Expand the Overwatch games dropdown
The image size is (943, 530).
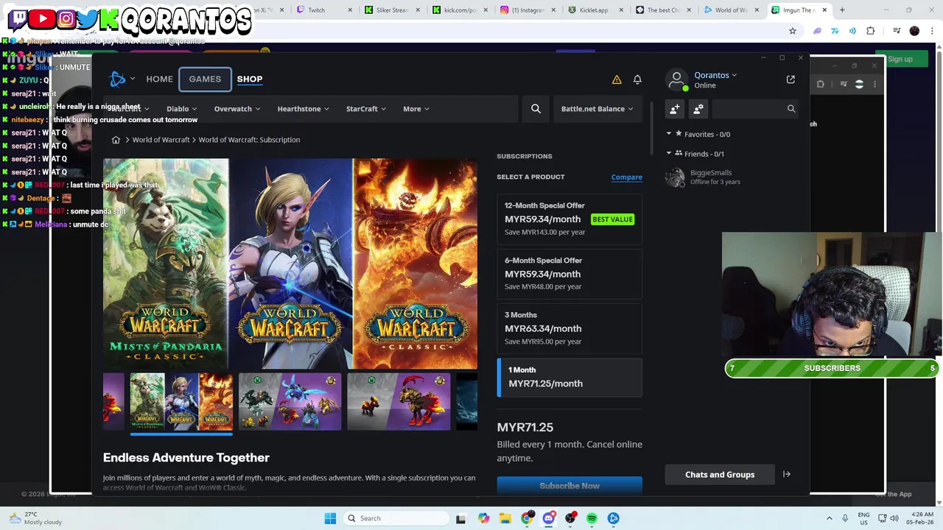click(x=237, y=109)
